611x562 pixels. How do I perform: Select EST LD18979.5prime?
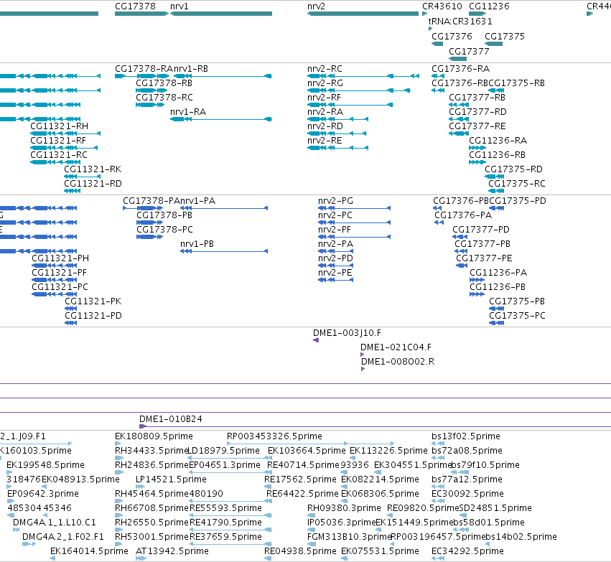[230, 458]
